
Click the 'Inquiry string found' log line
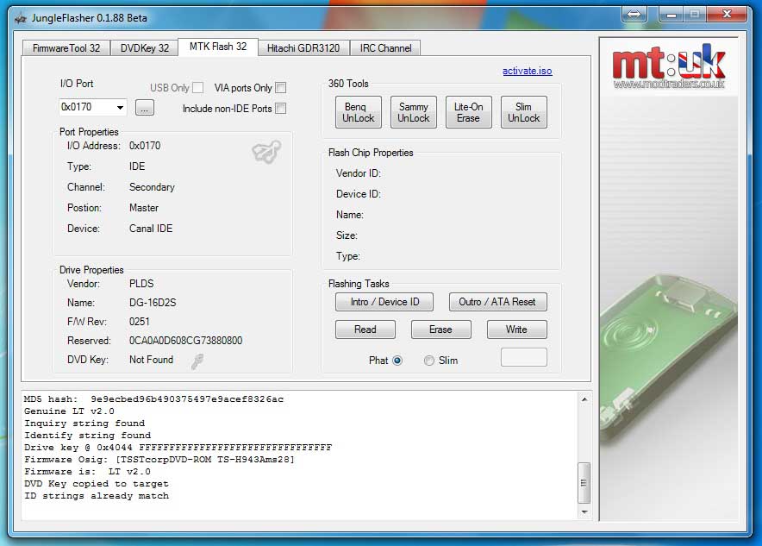[84, 424]
